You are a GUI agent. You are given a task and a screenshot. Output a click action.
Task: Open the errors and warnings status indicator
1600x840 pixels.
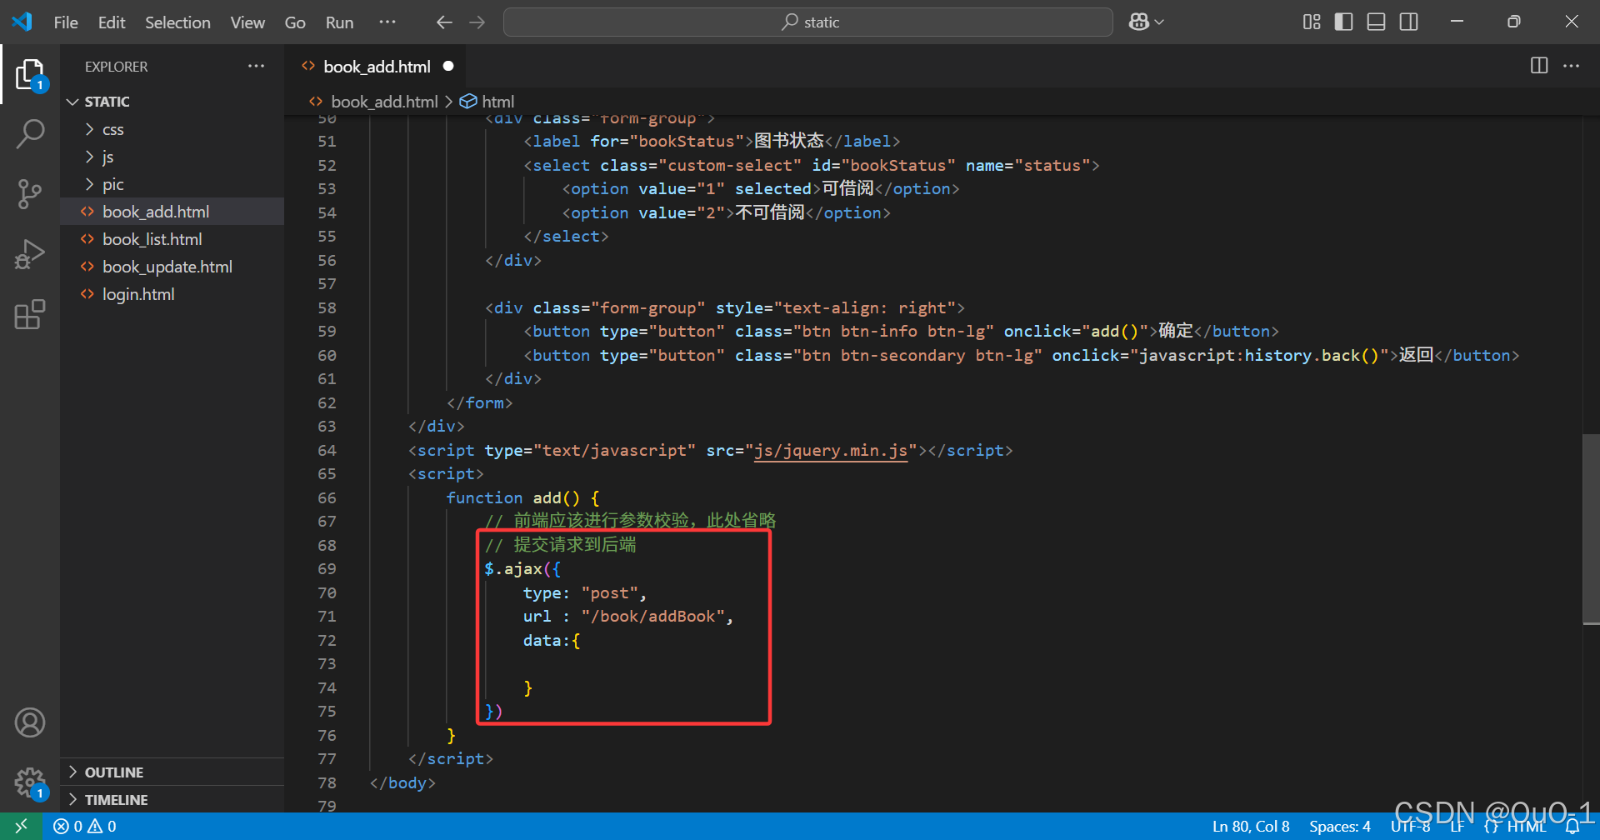[x=85, y=826]
